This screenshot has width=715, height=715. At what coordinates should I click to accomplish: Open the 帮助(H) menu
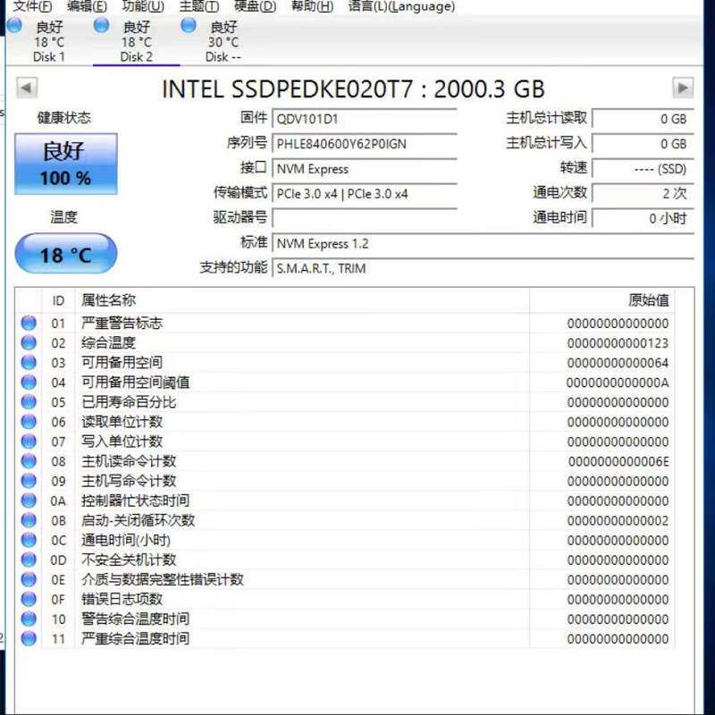(x=312, y=6)
